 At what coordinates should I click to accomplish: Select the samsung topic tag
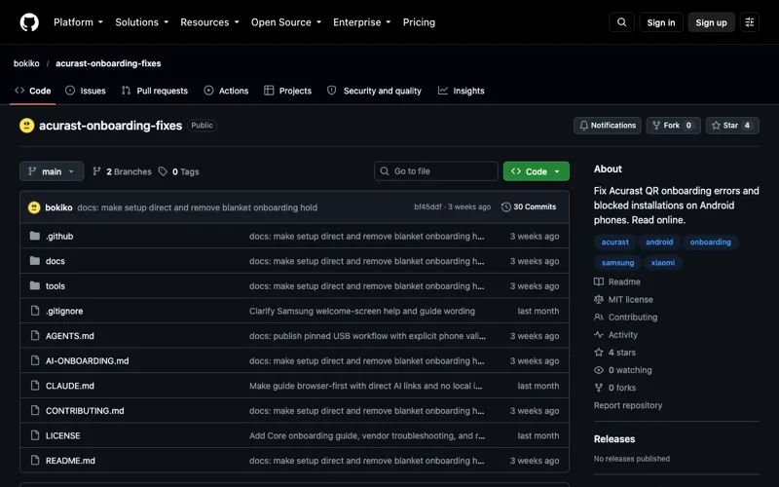[617, 262]
